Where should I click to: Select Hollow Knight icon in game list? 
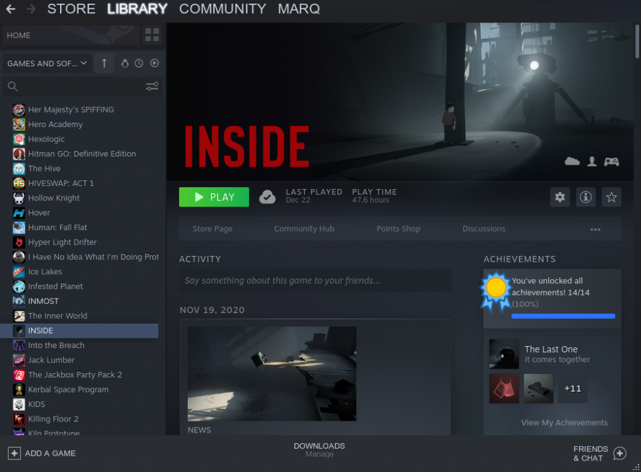click(x=19, y=198)
